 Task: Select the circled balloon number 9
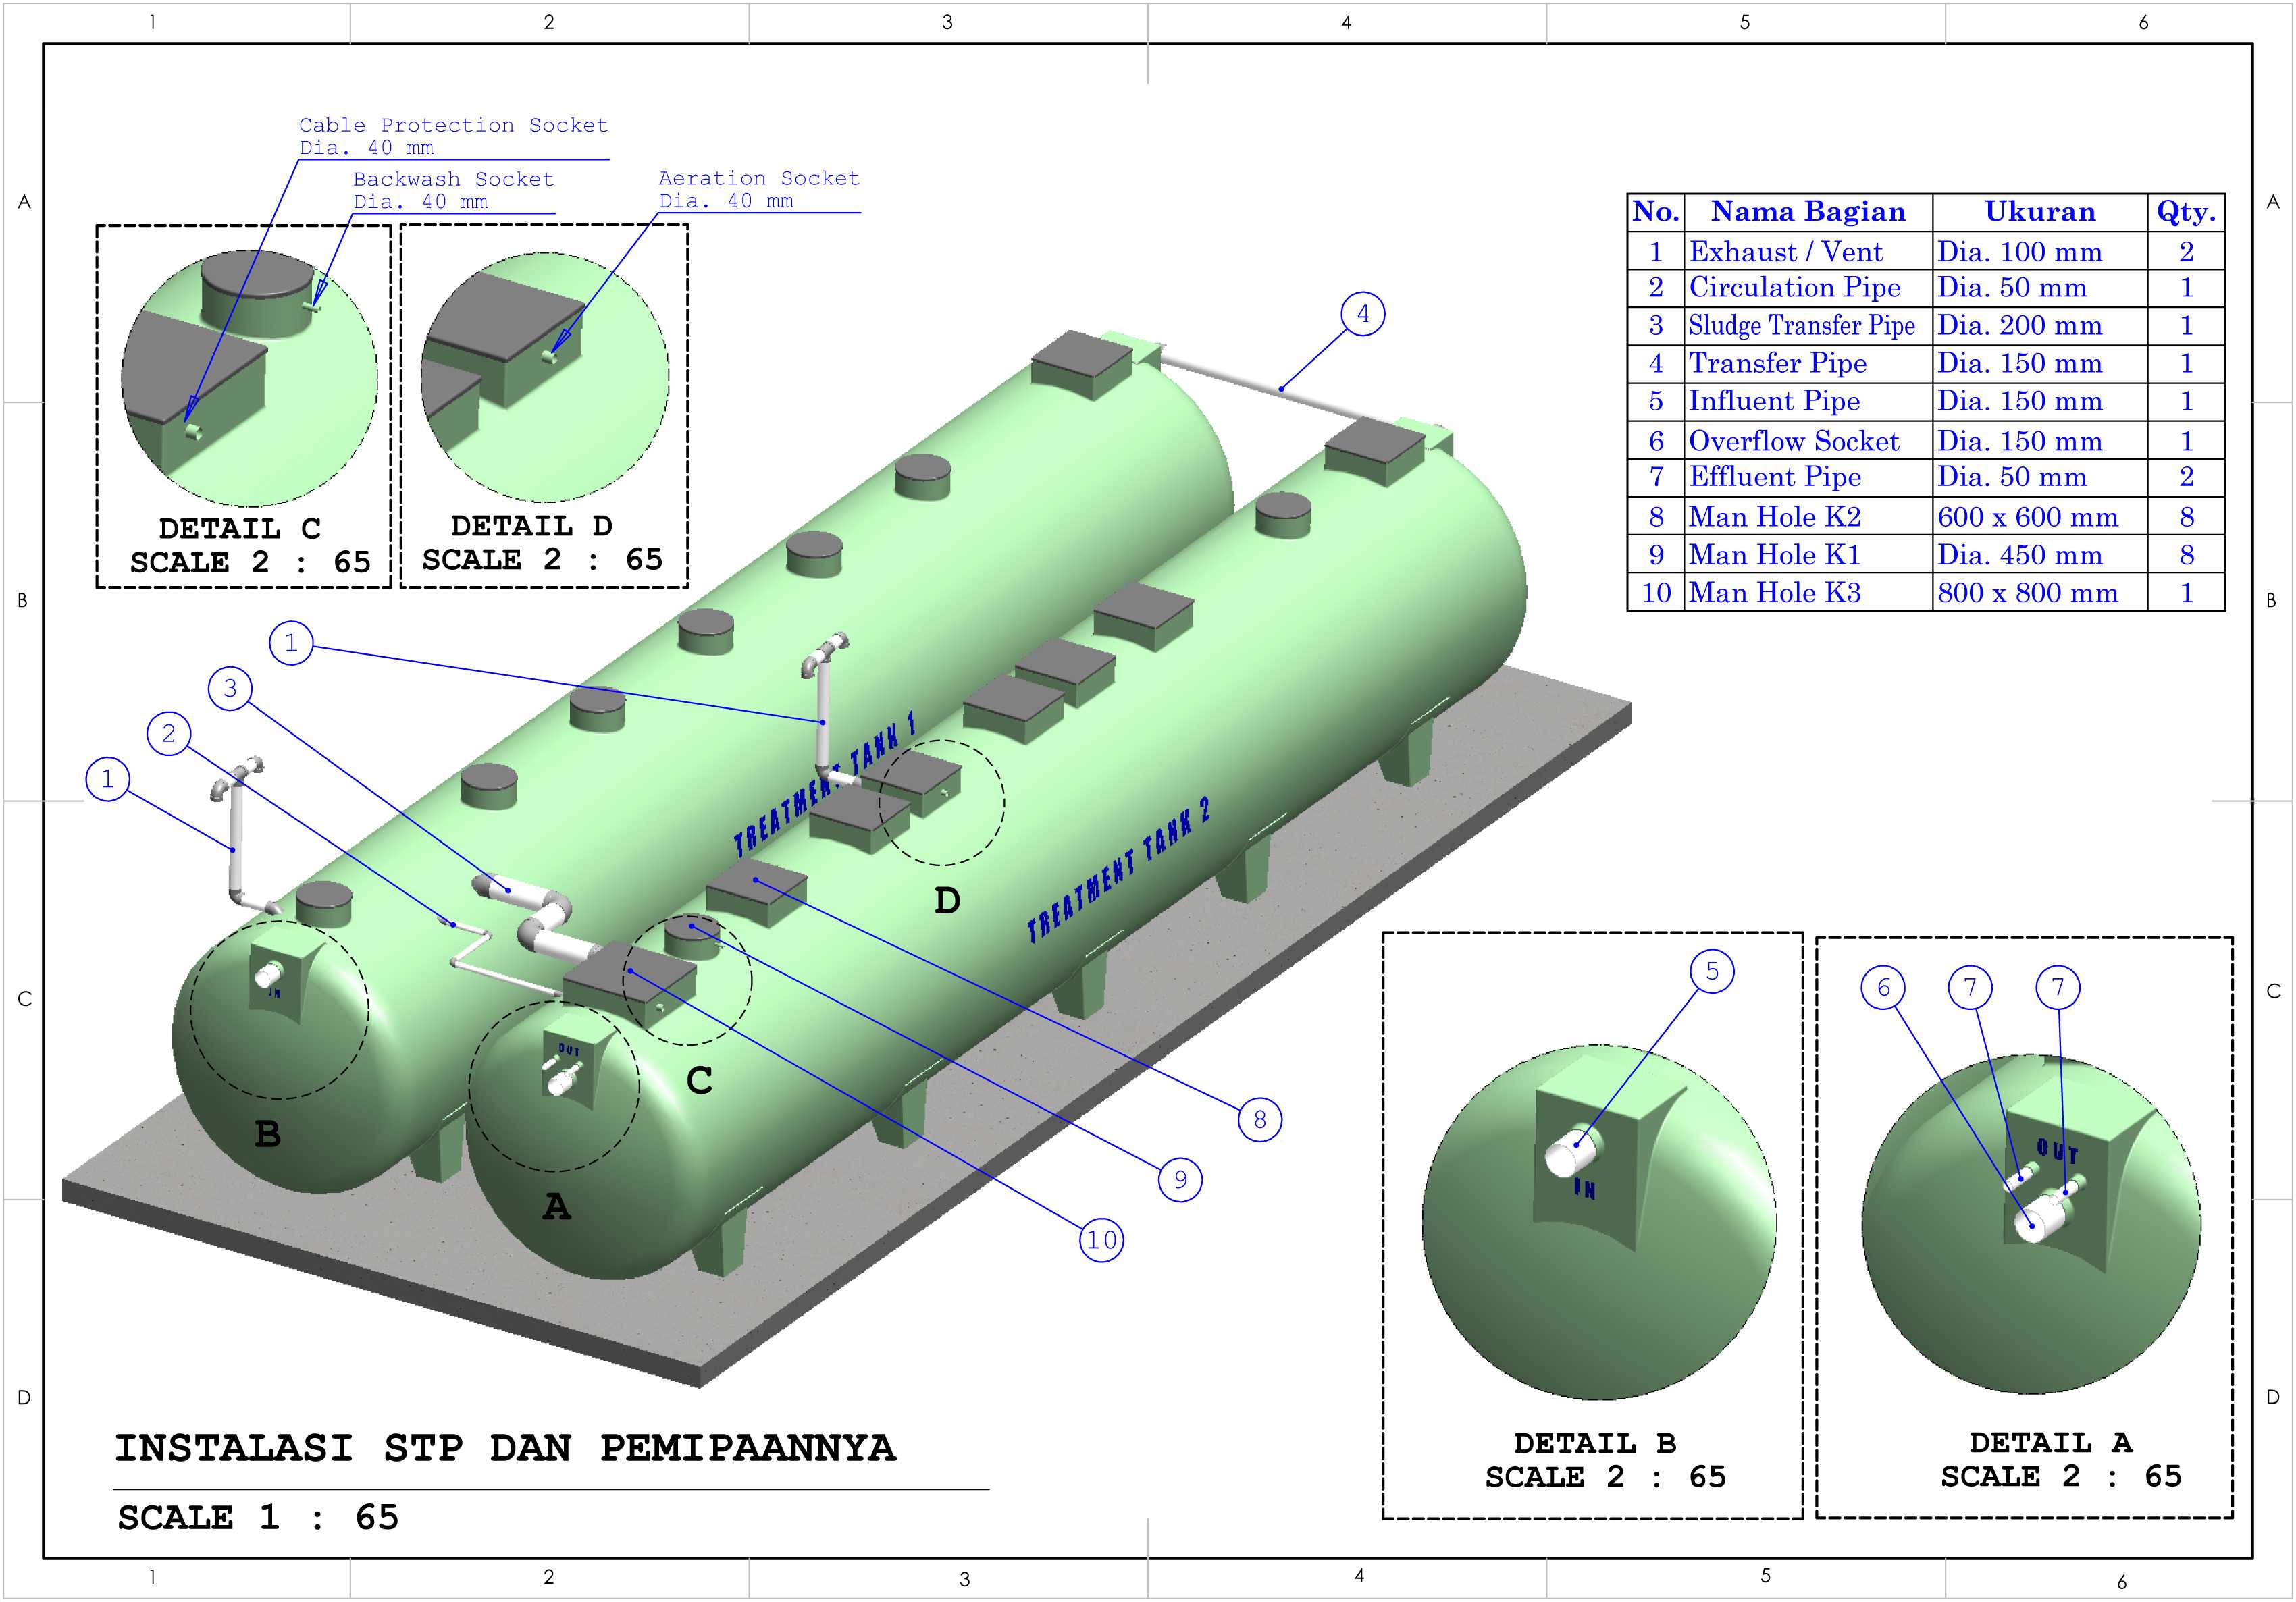1181,1180
